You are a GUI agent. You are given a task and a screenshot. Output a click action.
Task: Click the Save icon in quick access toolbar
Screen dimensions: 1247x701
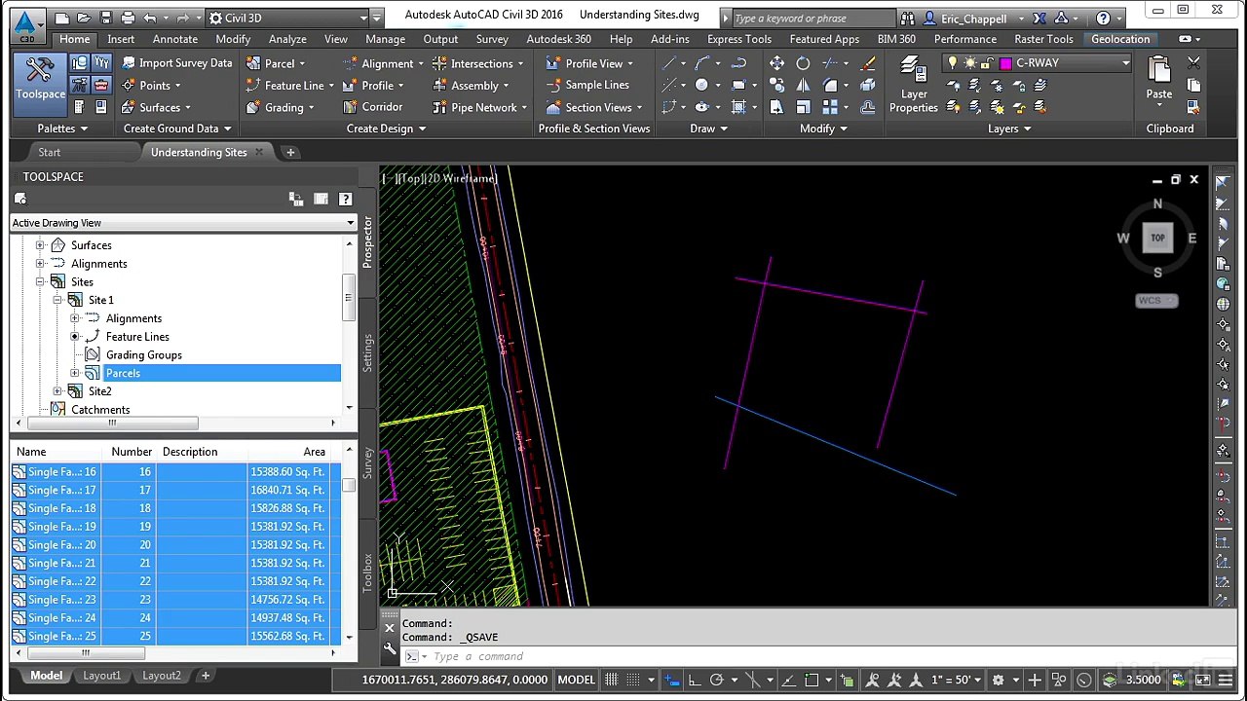pyautogui.click(x=106, y=18)
